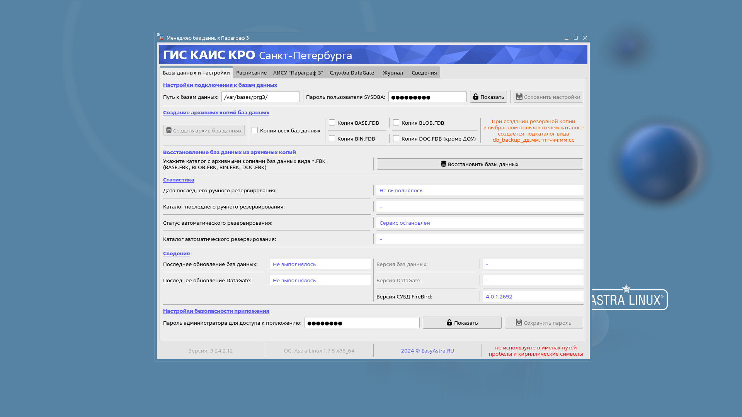Viewport: 742px width, 417px height.
Task: Switch to the Расписание tab
Action: click(252, 73)
